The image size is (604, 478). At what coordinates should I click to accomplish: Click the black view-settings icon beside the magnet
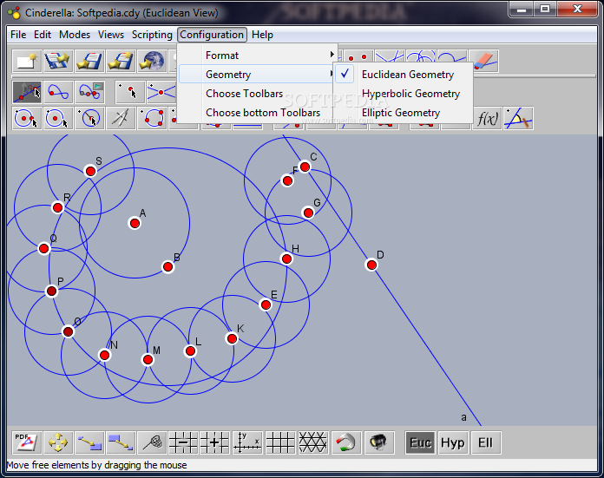(x=379, y=442)
